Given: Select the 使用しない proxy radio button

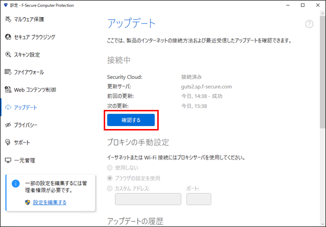Looking at the screenshot, I should pyautogui.click(x=109, y=168).
